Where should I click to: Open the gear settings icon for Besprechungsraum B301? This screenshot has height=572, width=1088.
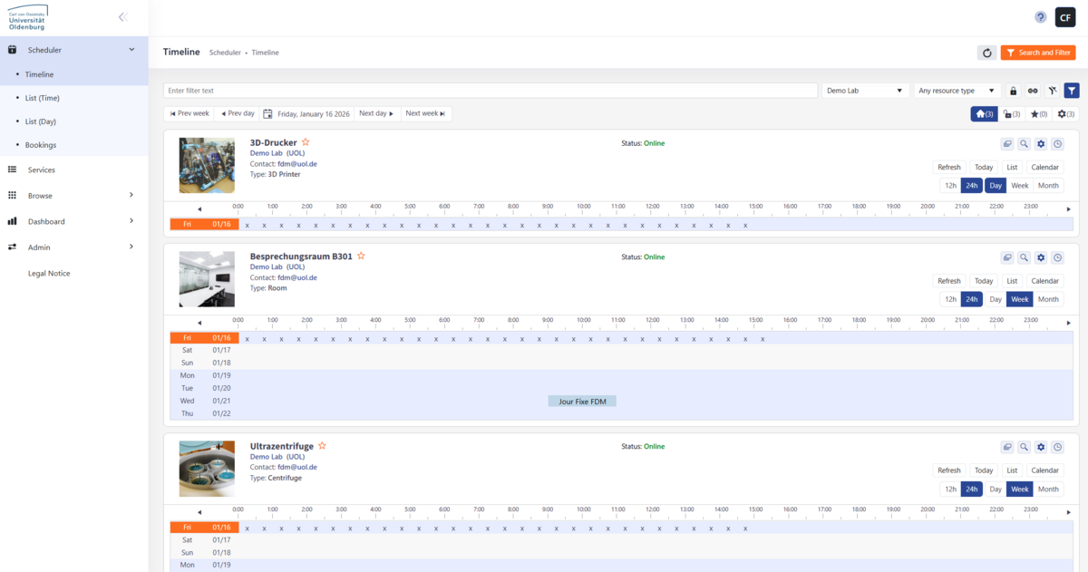(1041, 258)
